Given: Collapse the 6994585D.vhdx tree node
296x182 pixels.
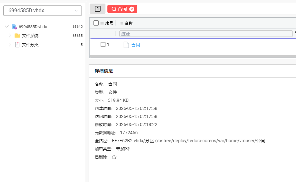Looking at the screenshot, I should (x=7, y=27).
